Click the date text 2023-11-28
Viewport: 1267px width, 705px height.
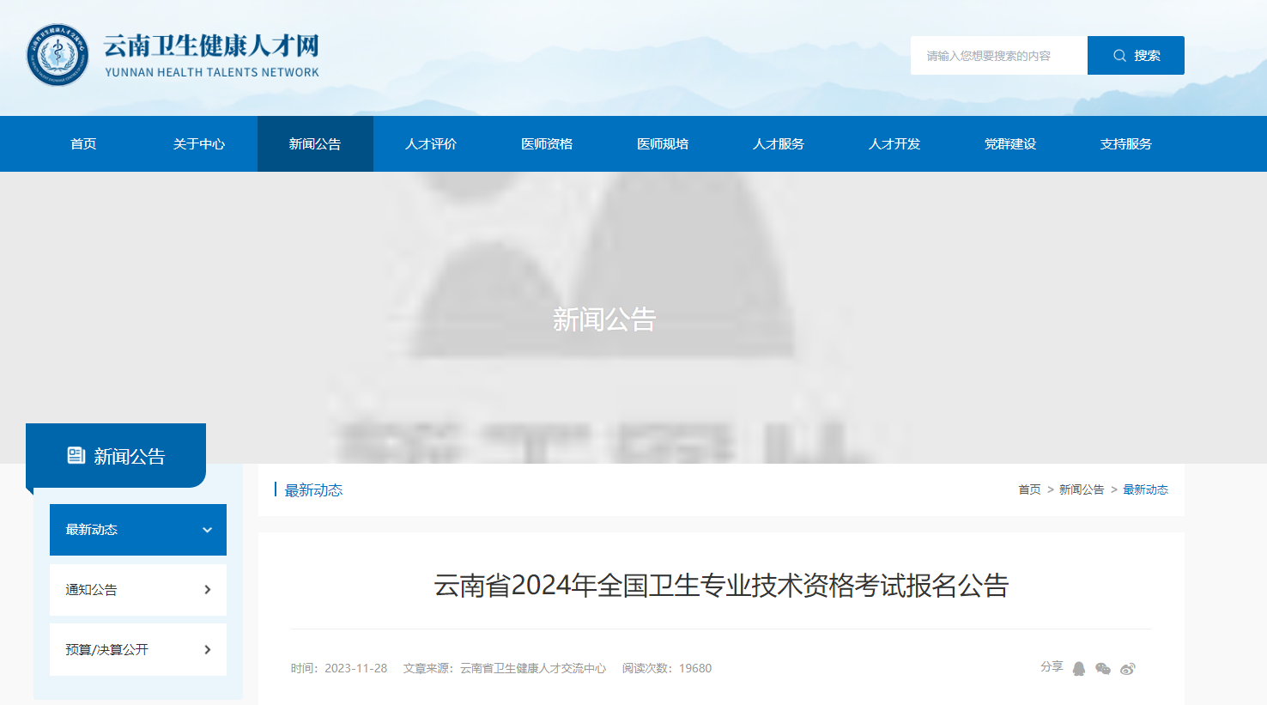[x=355, y=668]
